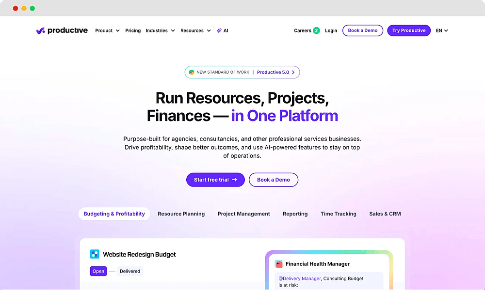Go to the Pricing page
The height and width of the screenshot is (290, 485).
point(133,31)
